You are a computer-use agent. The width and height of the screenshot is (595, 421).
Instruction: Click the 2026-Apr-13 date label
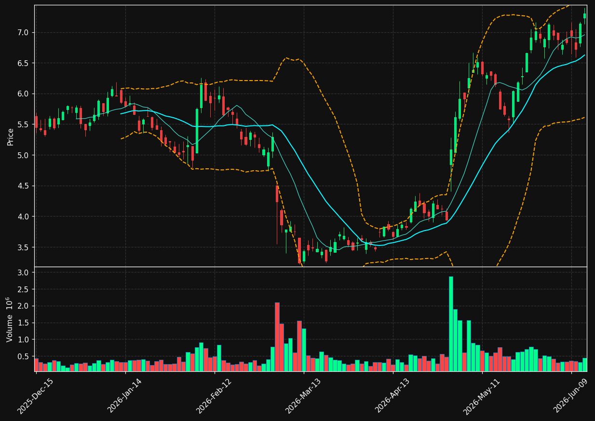[392, 395]
